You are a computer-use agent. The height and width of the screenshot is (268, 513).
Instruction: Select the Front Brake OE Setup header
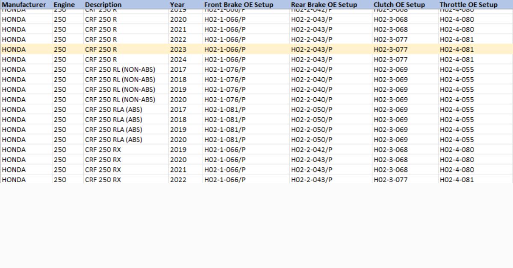(239, 5)
